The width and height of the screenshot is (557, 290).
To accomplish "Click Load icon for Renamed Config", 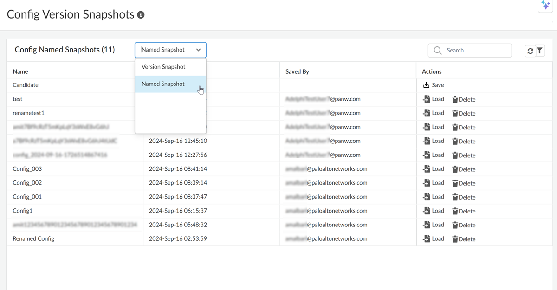I will point(426,238).
